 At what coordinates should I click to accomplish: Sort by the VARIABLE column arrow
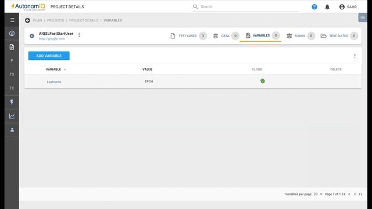point(65,70)
